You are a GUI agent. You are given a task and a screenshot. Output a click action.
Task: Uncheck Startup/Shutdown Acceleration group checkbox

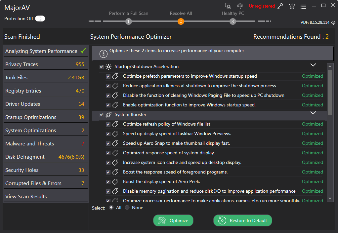tap(102, 67)
